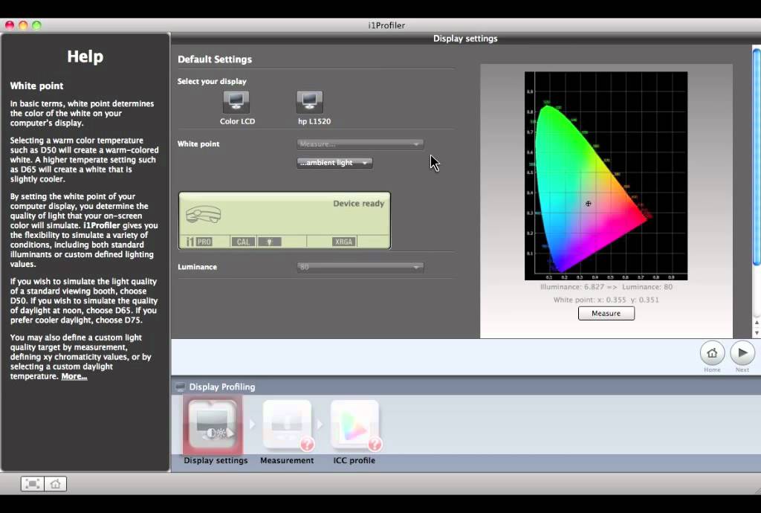Click the scrollbar down arrow
This screenshot has width=761, height=513.
tap(756, 333)
